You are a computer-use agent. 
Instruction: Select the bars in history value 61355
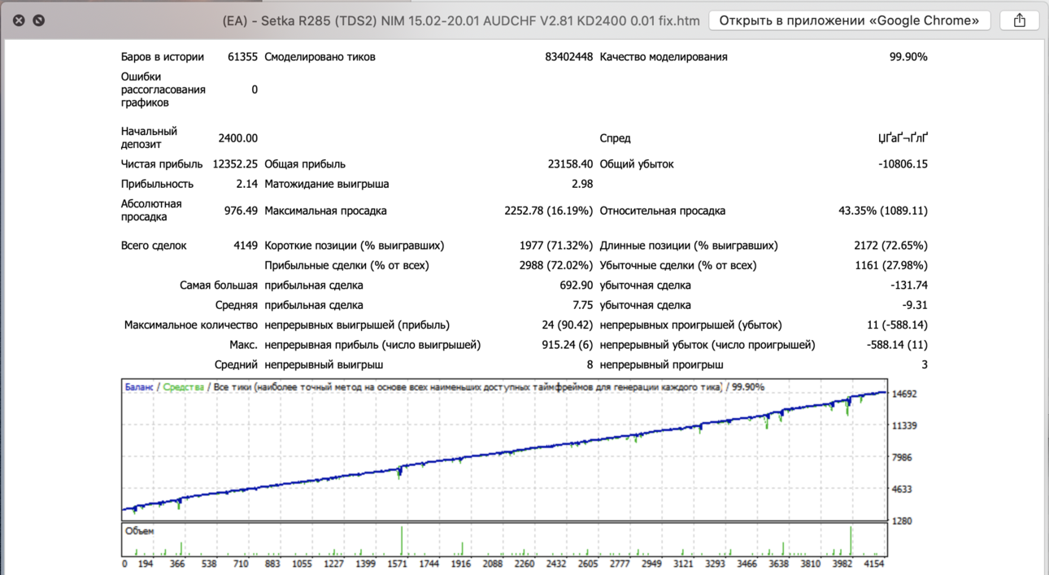pyautogui.click(x=242, y=57)
